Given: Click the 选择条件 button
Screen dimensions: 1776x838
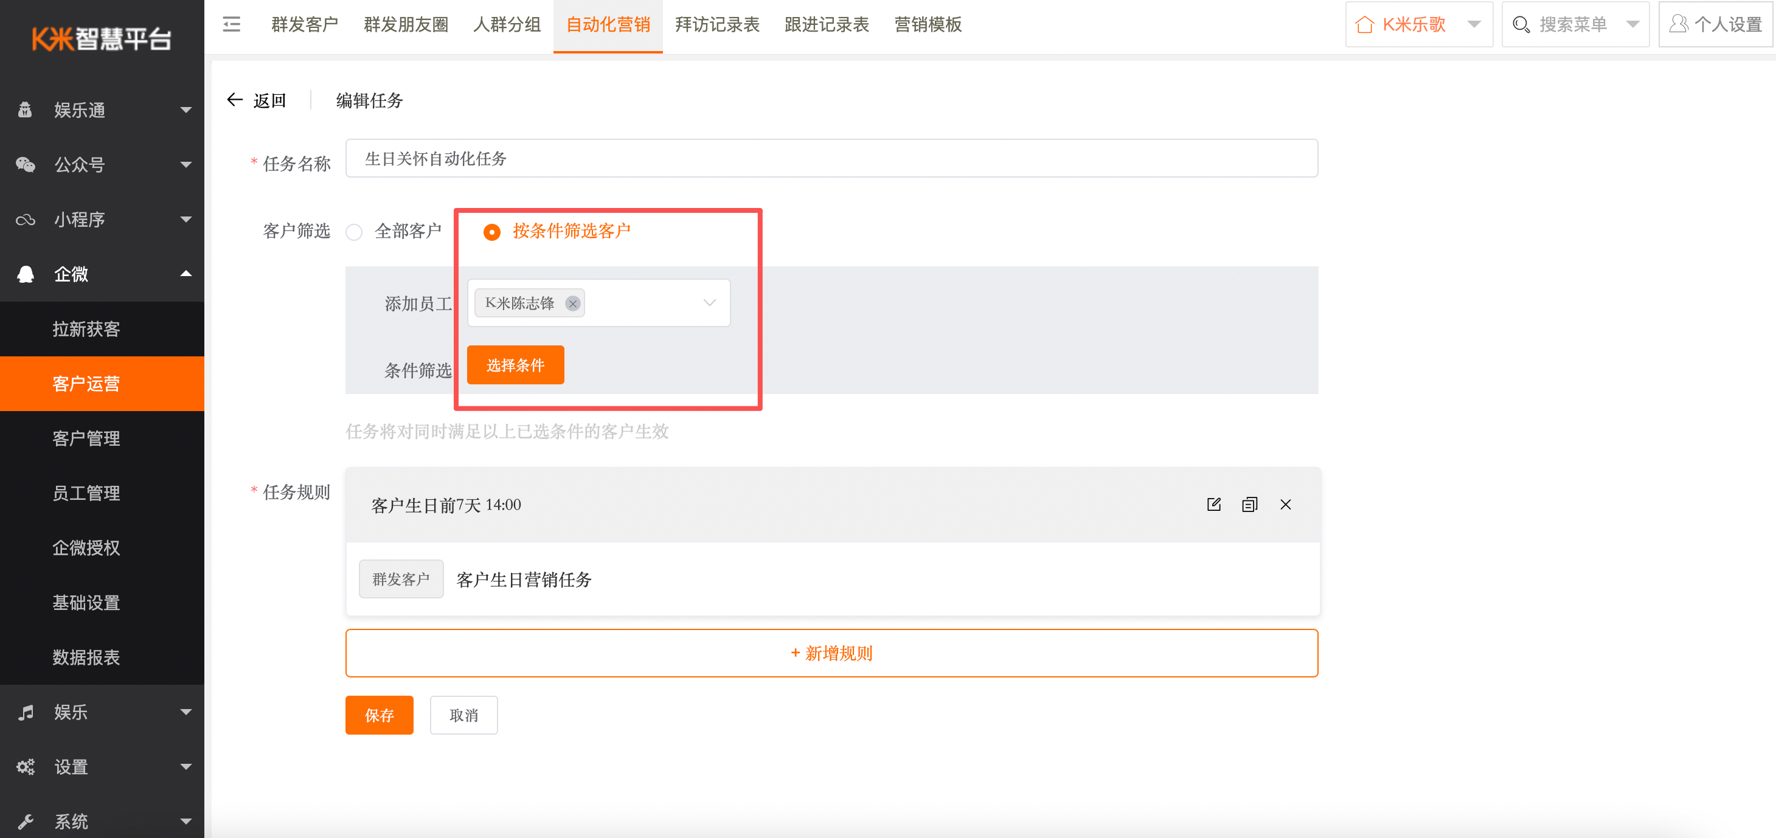Looking at the screenshot, I should pos(515,364).
